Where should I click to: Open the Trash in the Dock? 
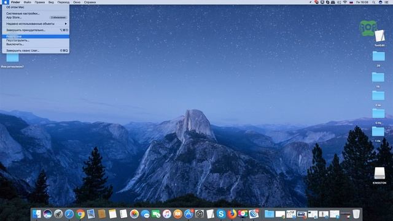tap(356, 214)
